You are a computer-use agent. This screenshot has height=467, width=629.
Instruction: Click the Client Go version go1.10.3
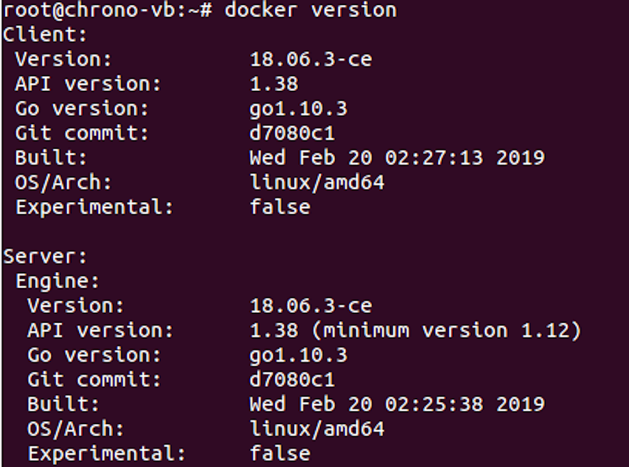(299, 108)
